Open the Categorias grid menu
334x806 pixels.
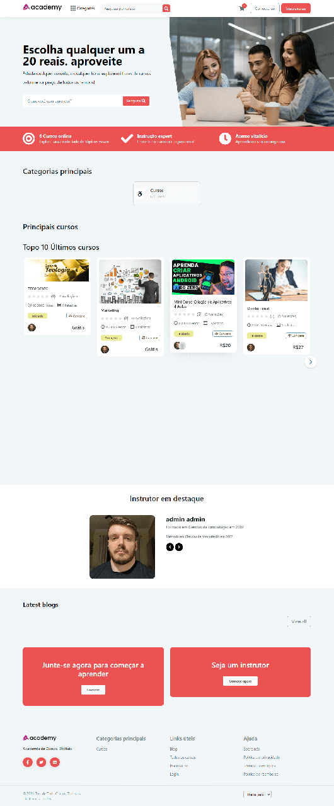click(83, 8)
